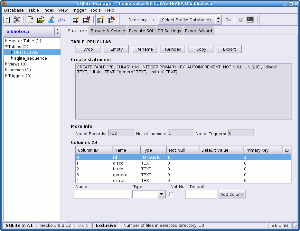This screenshot has height=231, width=300.
Task: Open the terminal console icon in toolbar
Action: point(250,20)
